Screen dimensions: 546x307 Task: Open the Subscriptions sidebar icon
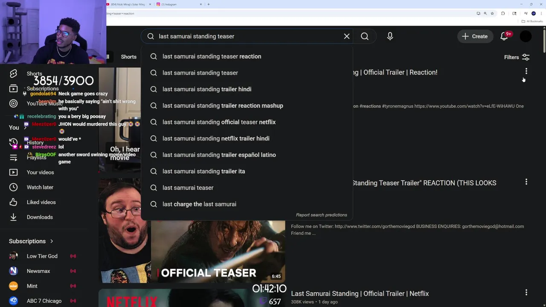pos(13,89)
